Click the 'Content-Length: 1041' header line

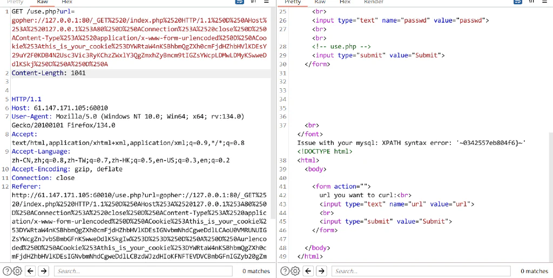(48, 73)
